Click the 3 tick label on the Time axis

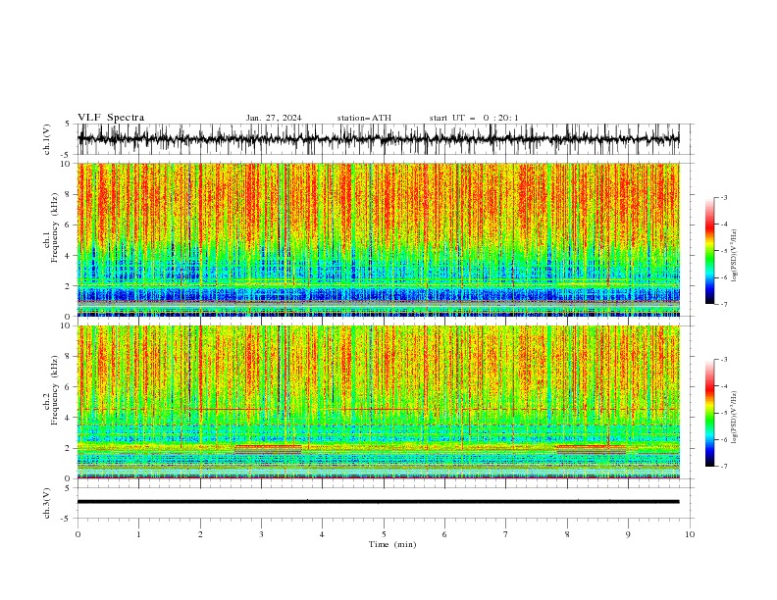point(261,534)
